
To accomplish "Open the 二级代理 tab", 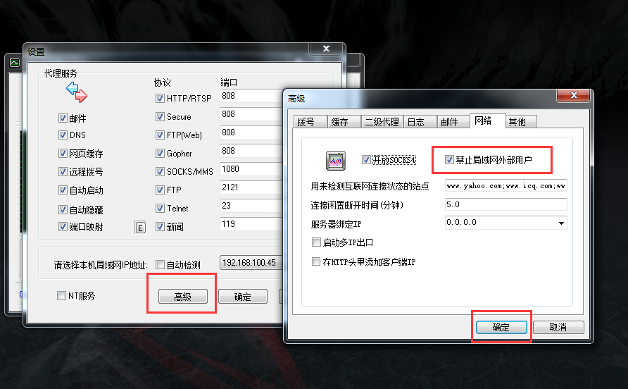I will point(382,122).
